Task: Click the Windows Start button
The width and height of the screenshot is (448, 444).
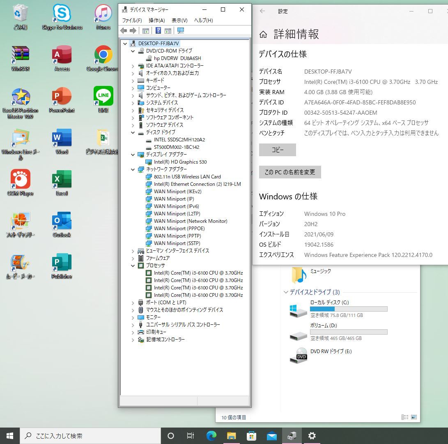Action: [x=10, y=436]
